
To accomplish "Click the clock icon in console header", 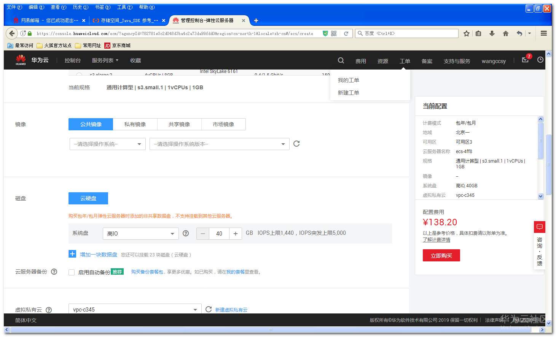I will click(540, 60).
